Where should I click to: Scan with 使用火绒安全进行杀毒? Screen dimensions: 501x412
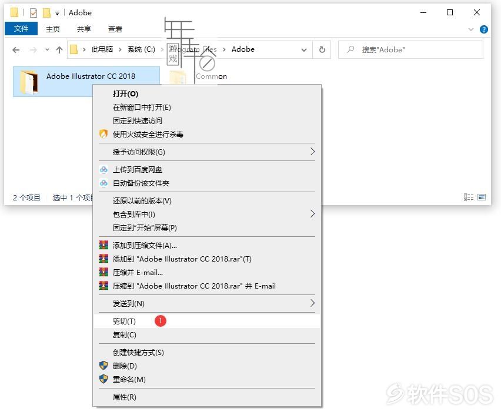[x=207, y=134]
